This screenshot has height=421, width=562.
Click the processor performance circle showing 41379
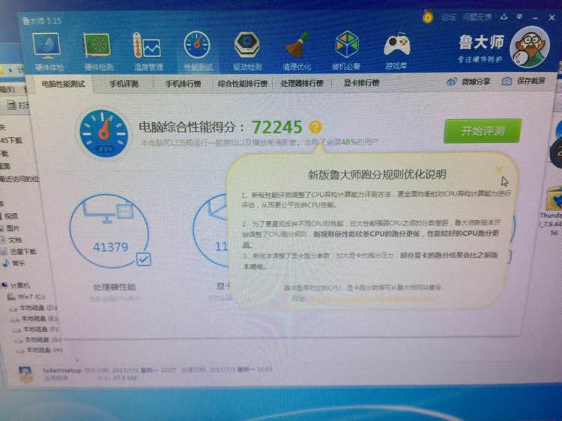point(109,231)
